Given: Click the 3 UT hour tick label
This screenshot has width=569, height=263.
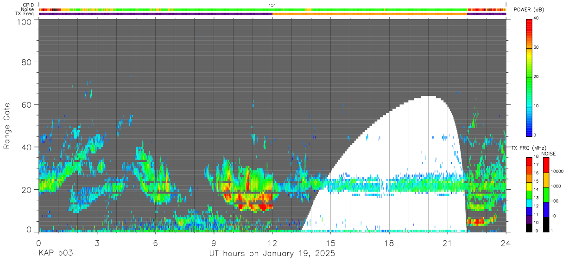Looking at the screenshot, I should tap(97, 243).
